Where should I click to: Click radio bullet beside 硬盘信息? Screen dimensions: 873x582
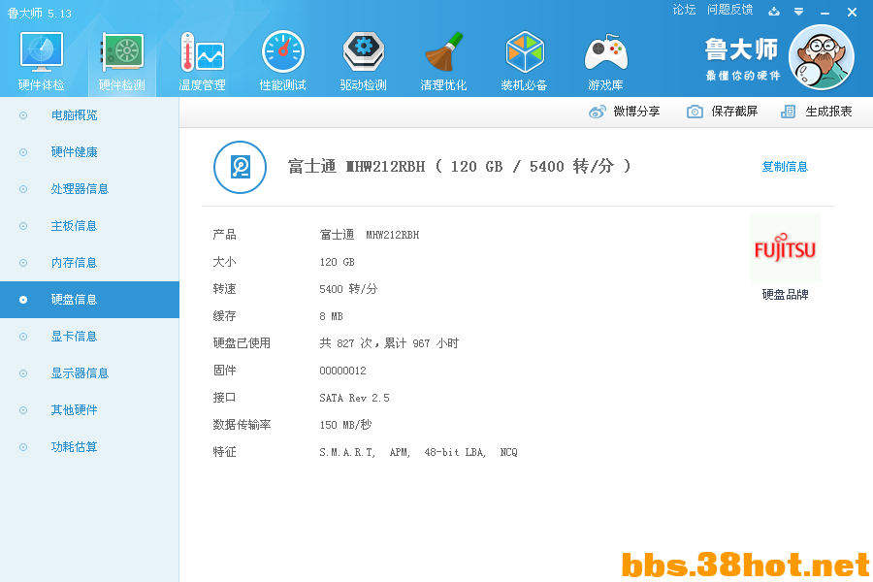click(x=23, y=300)
